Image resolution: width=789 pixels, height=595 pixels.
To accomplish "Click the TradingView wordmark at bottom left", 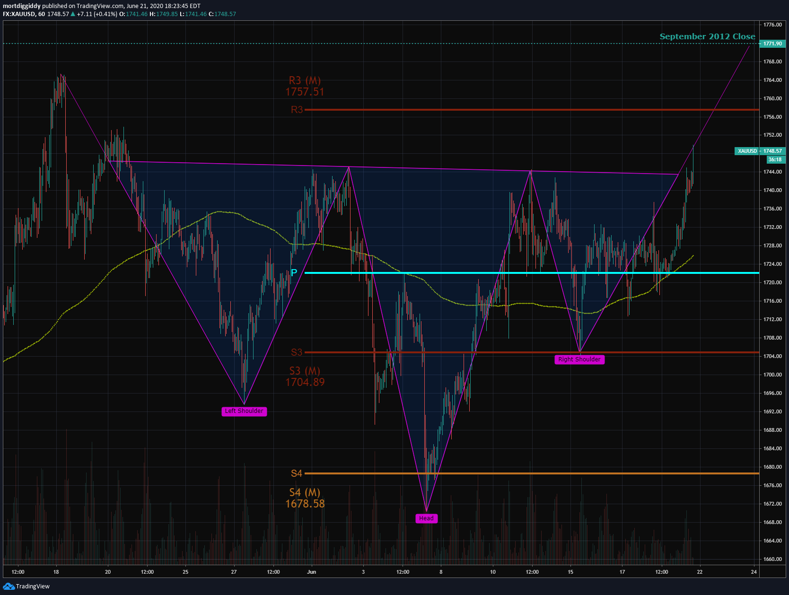I will tap(33, 586).
